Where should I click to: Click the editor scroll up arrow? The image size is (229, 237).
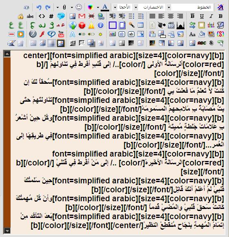tap(7, 54)
